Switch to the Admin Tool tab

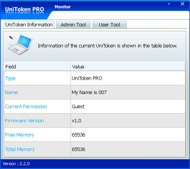pyautogui.click(x=73, y=24)
